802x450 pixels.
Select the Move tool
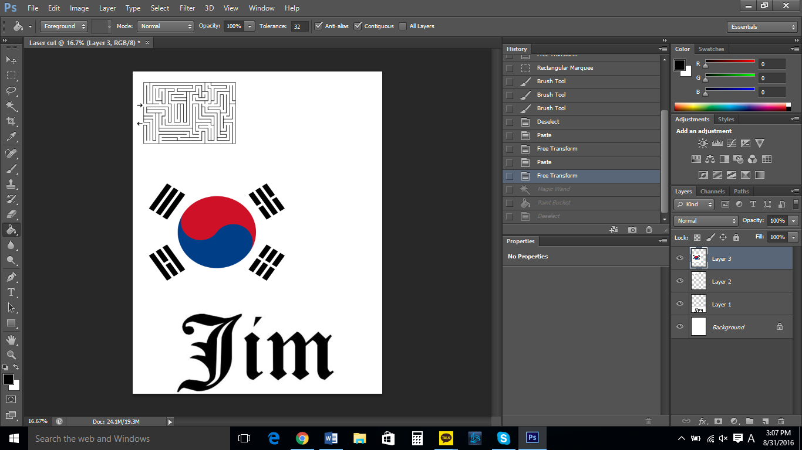pyautogui.click(x=11, y=60)
